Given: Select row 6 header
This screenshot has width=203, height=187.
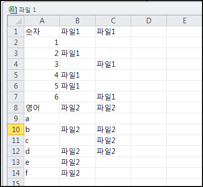Looking at the screenshot, I should tap(16, 86).
